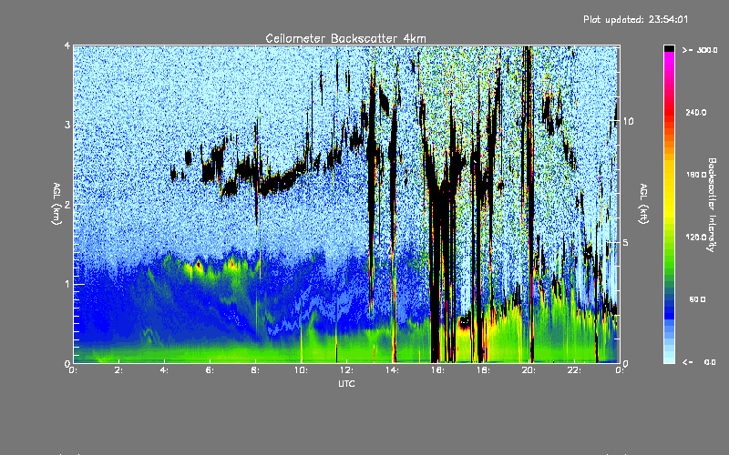Click the red hotspot near 1.2 km at 5:30 UTC
729x455 pixels.
[199, 265]
